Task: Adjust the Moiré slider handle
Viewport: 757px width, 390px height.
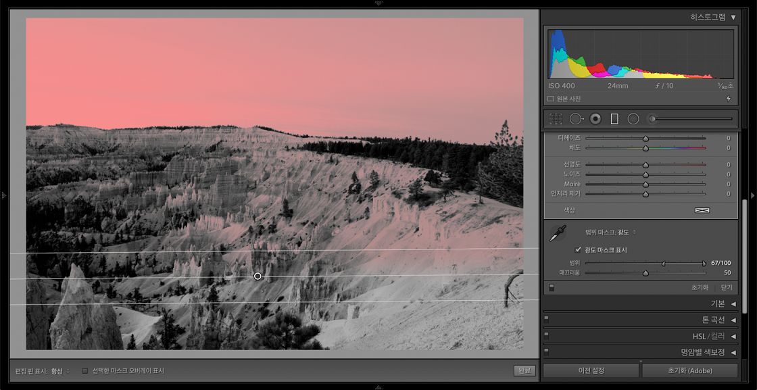Action: tap(645, 184)
